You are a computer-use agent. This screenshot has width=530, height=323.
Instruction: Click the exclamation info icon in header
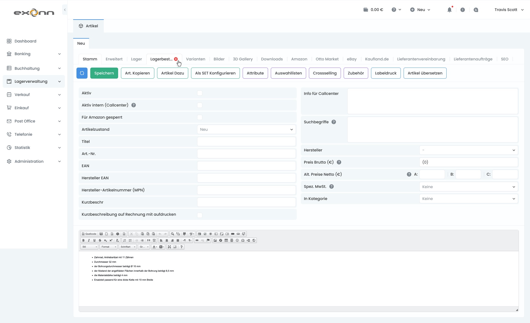[x=463, y=10]
